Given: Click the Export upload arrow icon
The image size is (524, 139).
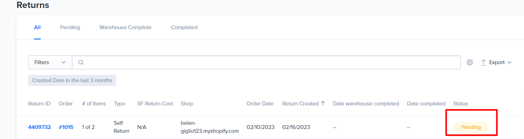Looking at the screenshot, I should coord(483,62).
